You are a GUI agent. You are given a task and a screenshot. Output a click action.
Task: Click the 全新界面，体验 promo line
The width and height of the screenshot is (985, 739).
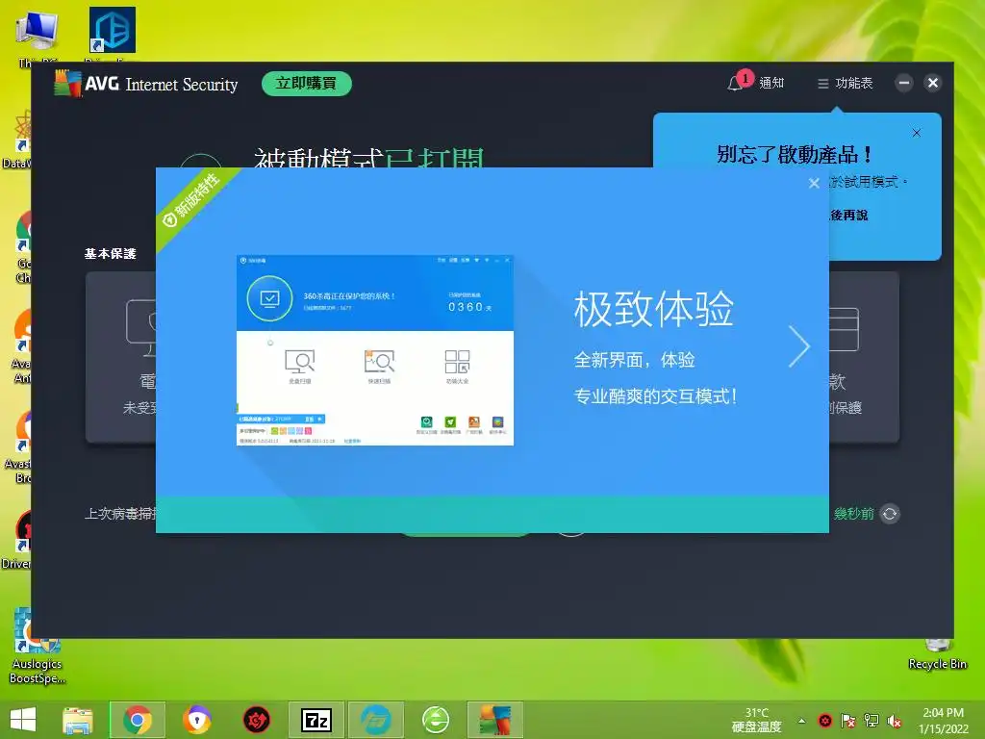click(x=635, y=360)
